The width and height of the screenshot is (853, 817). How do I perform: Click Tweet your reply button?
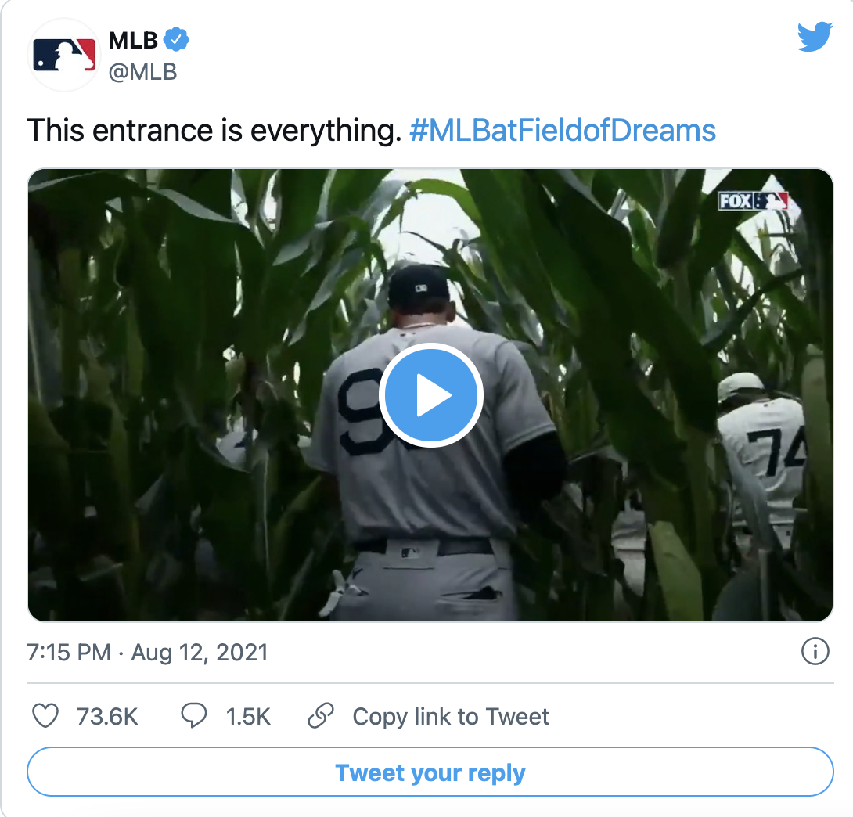430,772
